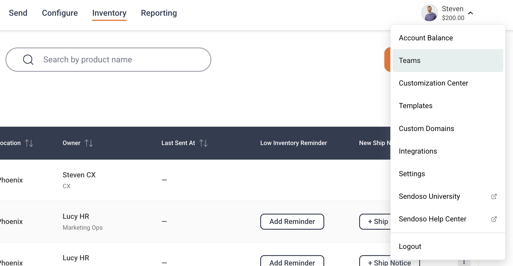
Task: Open Custom Domains
Action: pyautogui.click(x=448, y=128)
